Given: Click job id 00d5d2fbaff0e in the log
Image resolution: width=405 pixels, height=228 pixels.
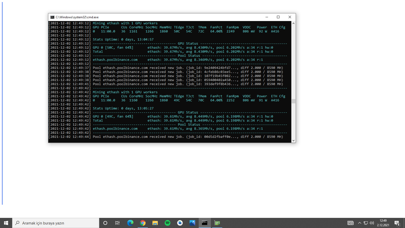Looking at the screenshot, I should point(217,137).
